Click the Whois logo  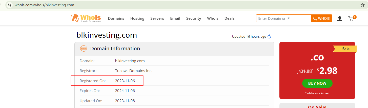click(86, 18)
